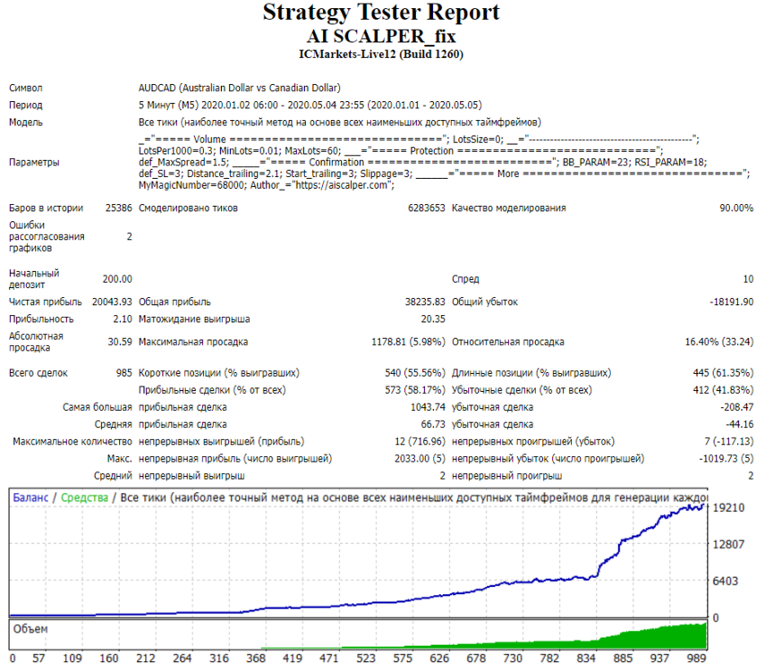Viewport: 765px width, 671px height.
Task: Click x-axis trade number 368
Action: click(x=256, y=658)
